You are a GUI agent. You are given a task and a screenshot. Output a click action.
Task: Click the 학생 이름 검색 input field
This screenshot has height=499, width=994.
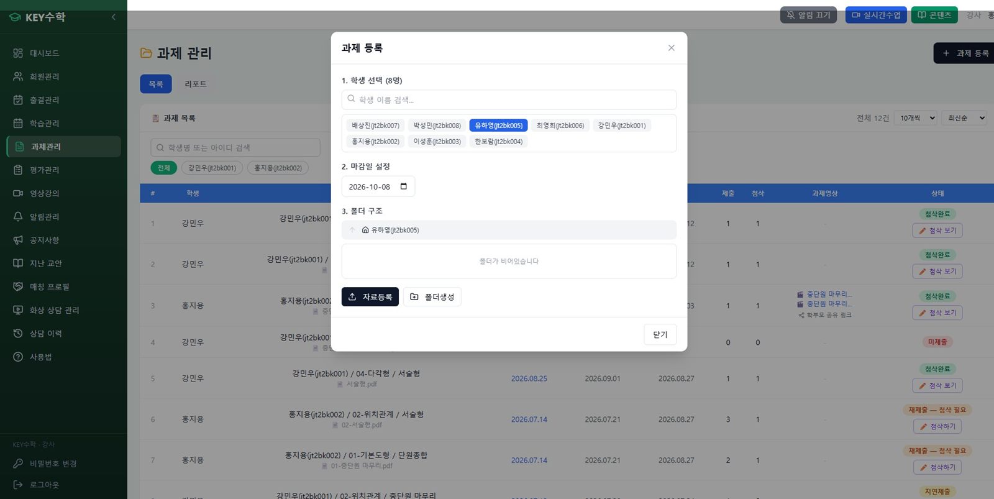[509, 99]
